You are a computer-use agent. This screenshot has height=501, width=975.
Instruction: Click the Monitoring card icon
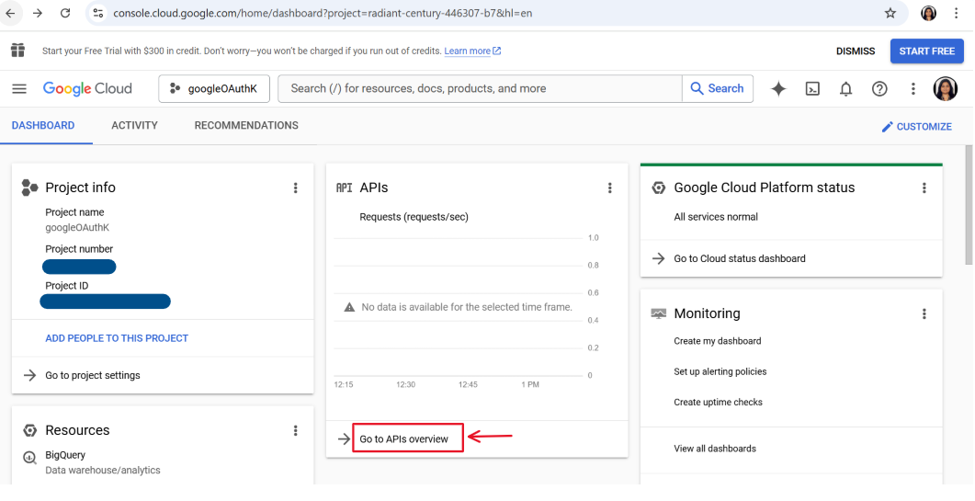pos(659,313)
